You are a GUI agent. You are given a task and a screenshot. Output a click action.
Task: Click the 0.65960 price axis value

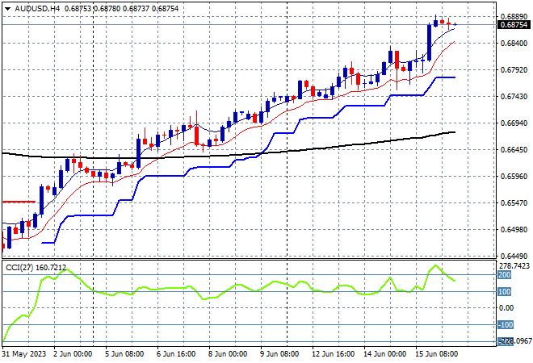coord(514,176)
